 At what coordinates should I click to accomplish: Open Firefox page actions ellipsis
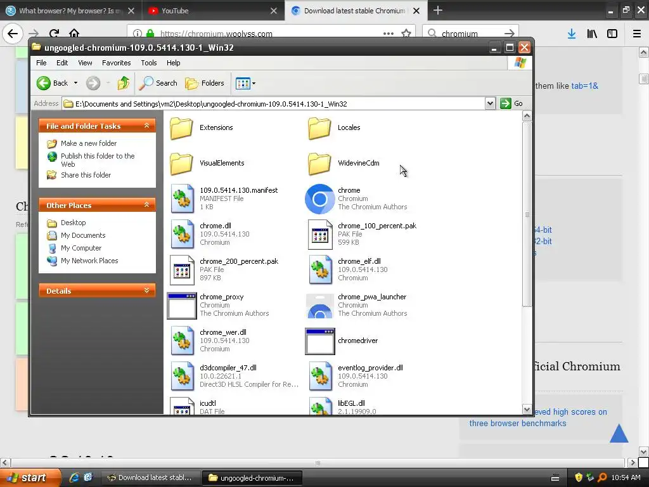coord(389,34)
